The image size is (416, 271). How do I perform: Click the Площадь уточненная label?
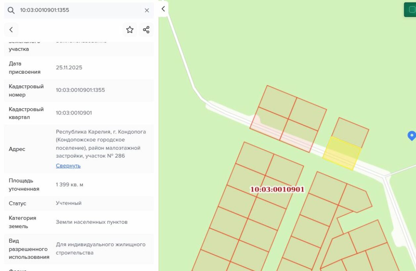(24, 185)
